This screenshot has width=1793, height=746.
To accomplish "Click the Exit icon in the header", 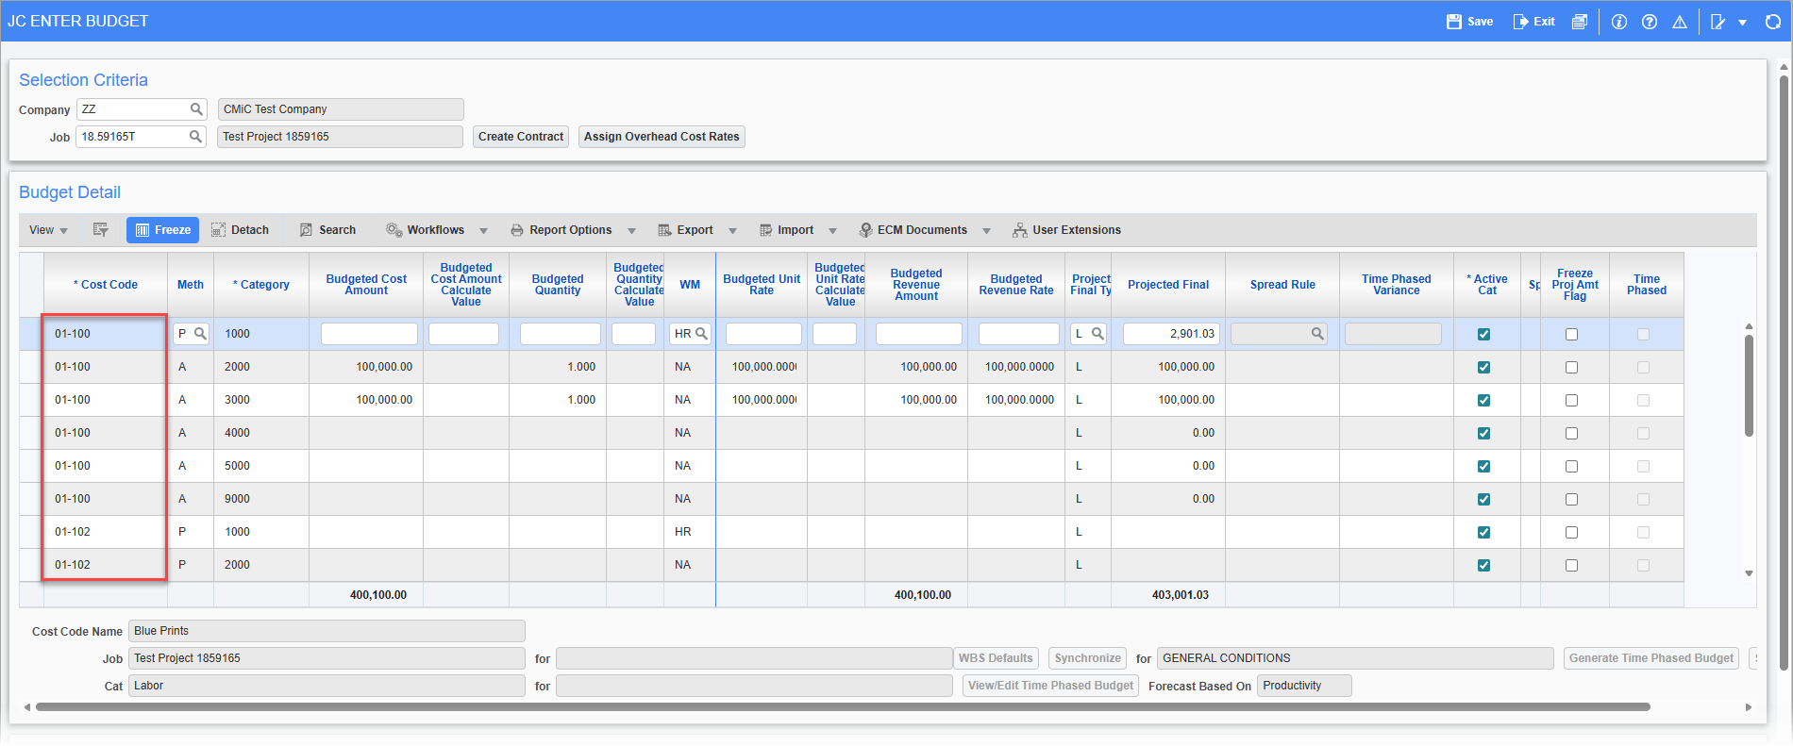I will point(1520,22).
